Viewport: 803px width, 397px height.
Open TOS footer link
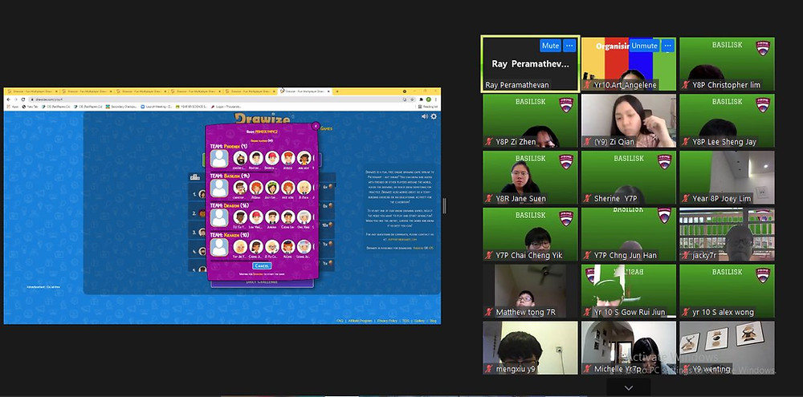point(406,321)
